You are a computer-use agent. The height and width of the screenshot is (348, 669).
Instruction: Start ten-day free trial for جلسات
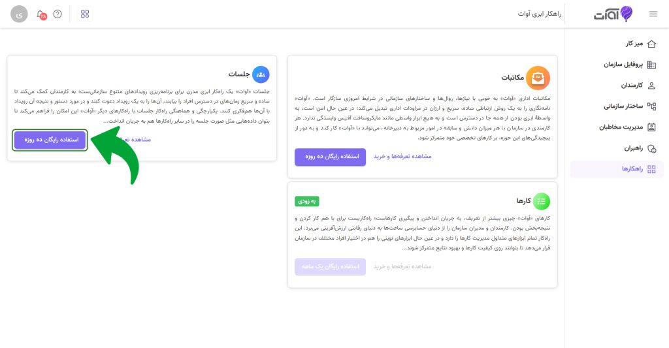pos(50,140)
